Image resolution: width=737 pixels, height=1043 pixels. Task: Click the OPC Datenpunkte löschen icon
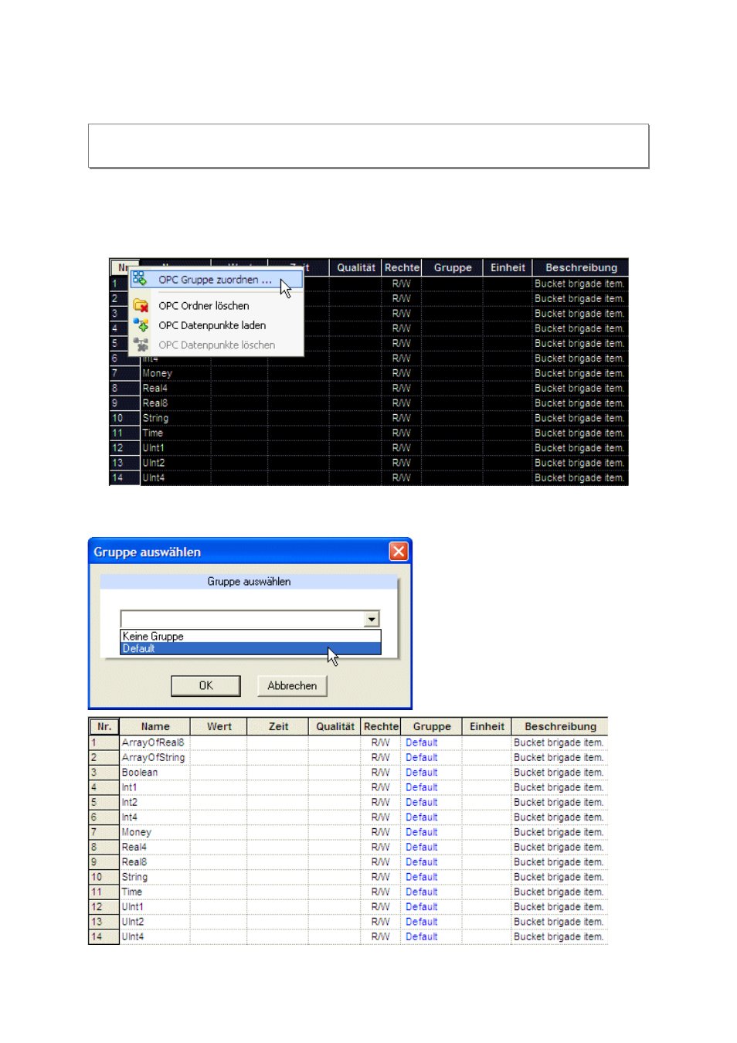tap(141, 345)
